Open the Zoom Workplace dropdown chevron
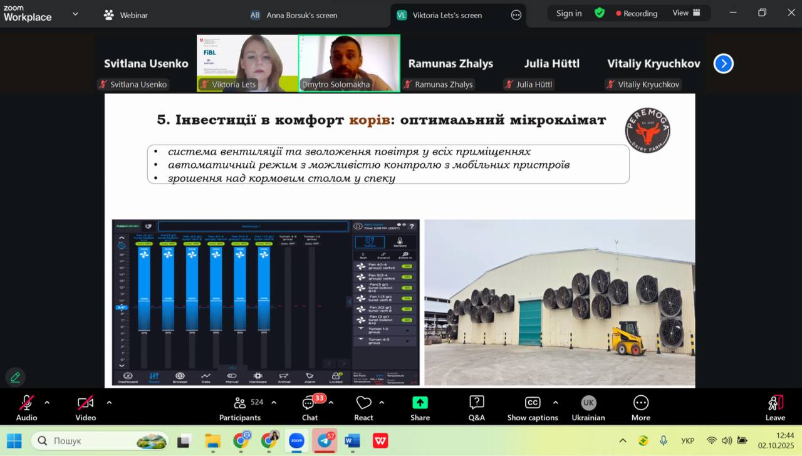802x456 pixels. click(x=75, y=14)
